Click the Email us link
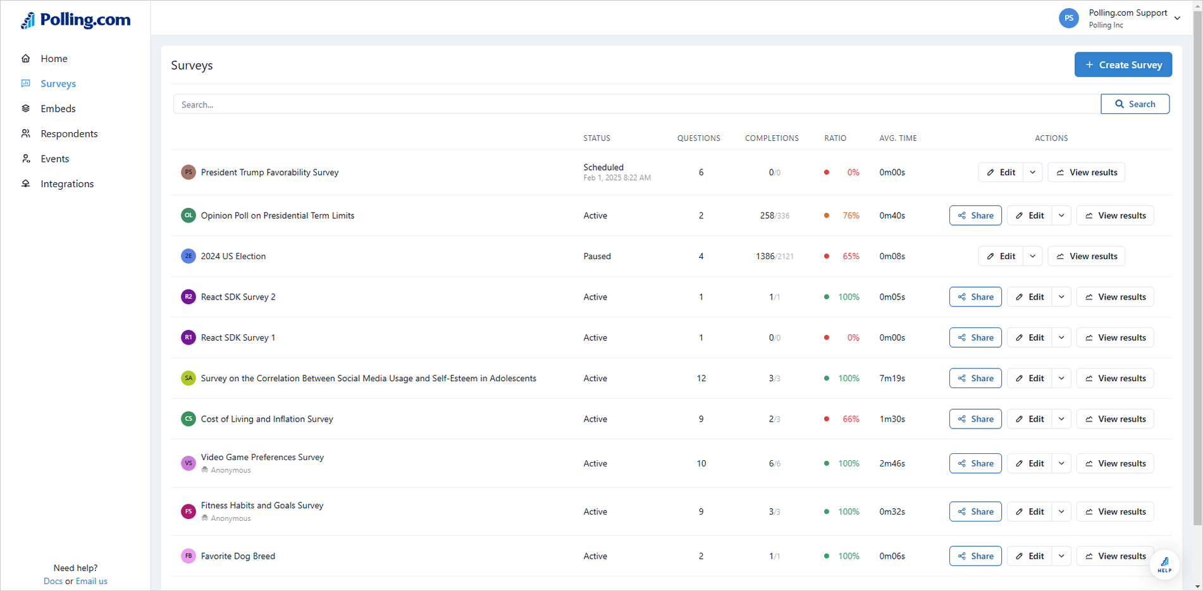The image size is (1203, 591). pyautogui.click(x=92, y=581)
